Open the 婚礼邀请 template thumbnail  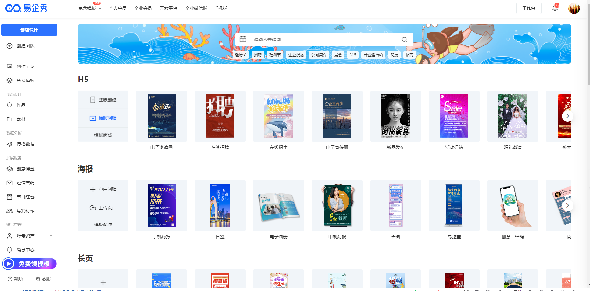point(513,116)
